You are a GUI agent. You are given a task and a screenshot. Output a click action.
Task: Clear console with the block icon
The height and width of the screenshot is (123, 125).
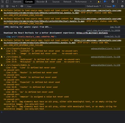point(7,6)
